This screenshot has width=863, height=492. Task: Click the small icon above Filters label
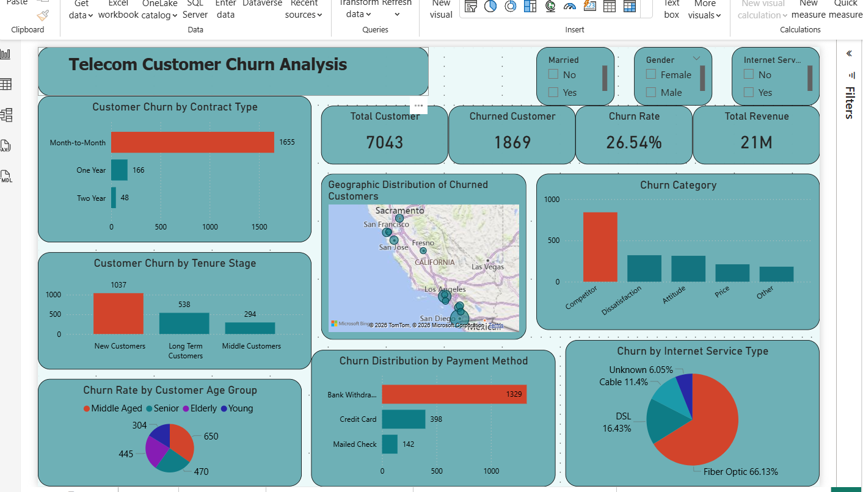click(x=852, y=75)
